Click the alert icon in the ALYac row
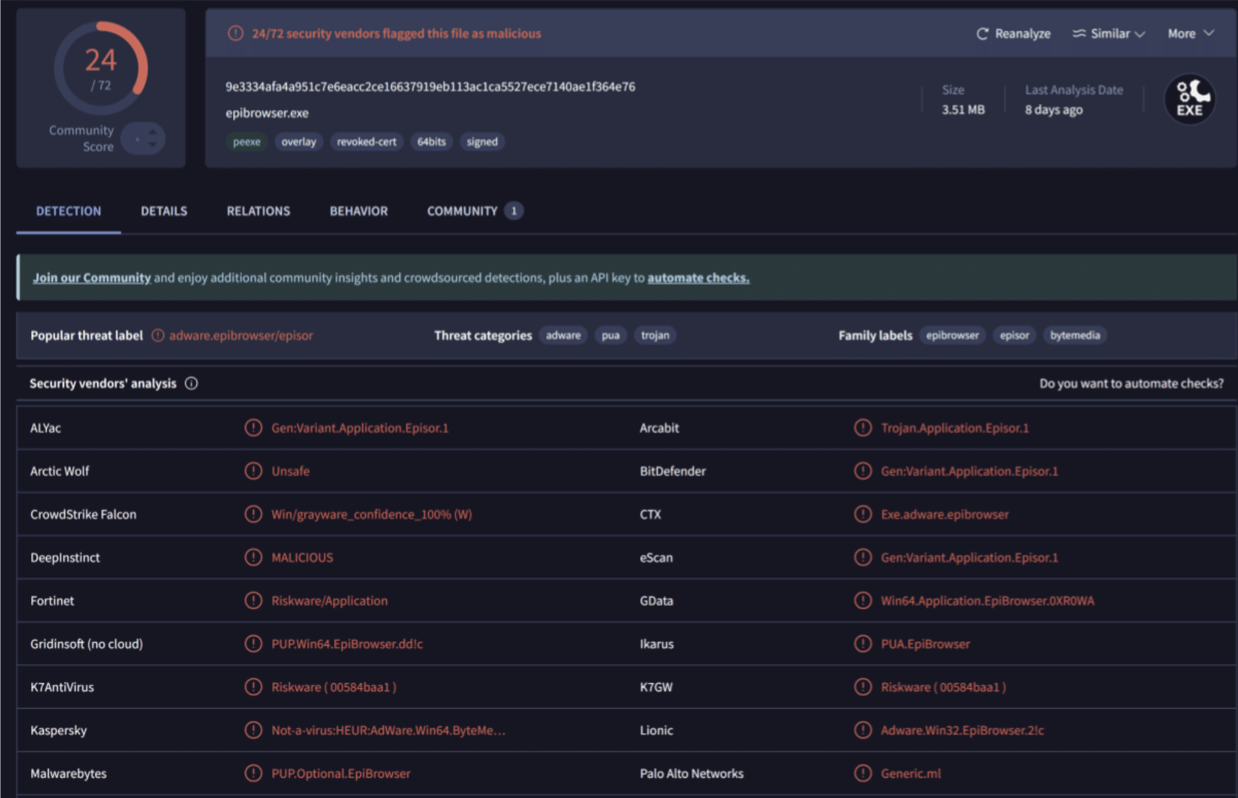Image resolution: width=1238 pixels, height=798 pixels. [x=253, y=428]
